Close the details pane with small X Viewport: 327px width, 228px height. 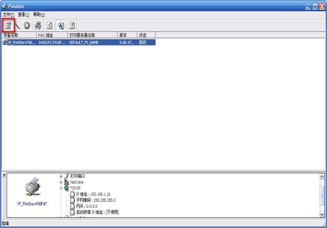pos(4,175)
